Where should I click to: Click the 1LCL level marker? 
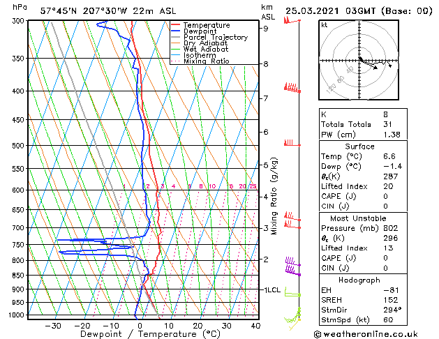click(272, 289)
